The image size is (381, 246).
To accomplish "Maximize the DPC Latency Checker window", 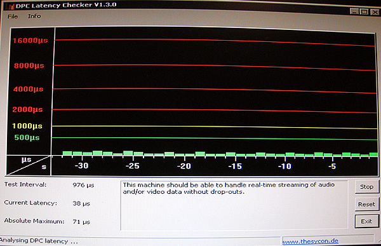I will click(364, 11).
